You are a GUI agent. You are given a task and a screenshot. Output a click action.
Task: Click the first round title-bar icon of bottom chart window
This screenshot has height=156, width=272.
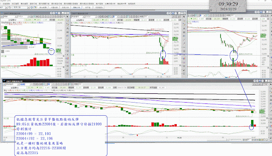(x=255, y=81)
